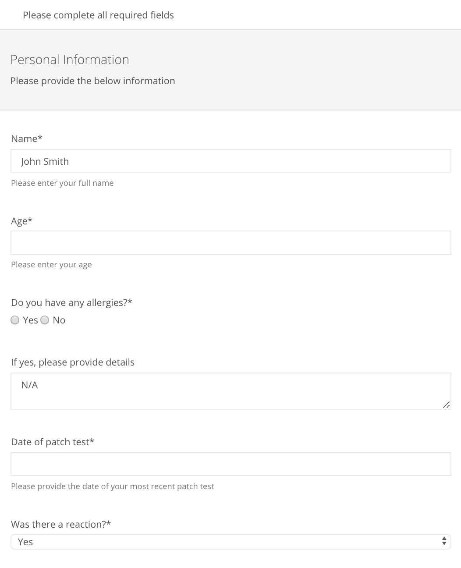Click the "Do you have any allergies?" label
Image resolution: width=461 pixels, height=568 pixels.
point(72,302)
